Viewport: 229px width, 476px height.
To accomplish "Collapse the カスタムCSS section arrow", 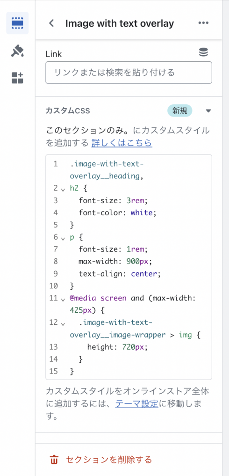I will point(208,111).
